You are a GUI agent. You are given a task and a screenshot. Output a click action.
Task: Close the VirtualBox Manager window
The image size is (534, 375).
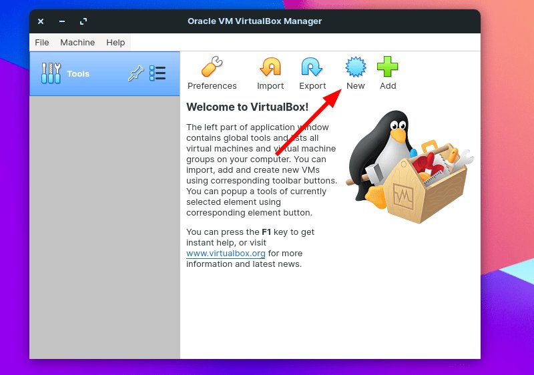[x=41, y=21]
